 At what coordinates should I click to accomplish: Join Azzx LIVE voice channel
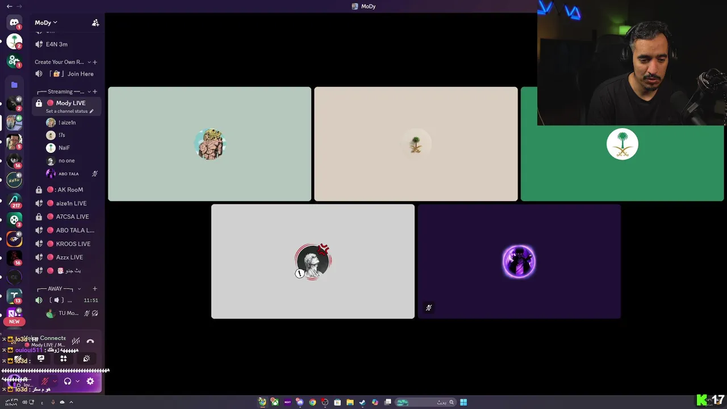(67, 257)
